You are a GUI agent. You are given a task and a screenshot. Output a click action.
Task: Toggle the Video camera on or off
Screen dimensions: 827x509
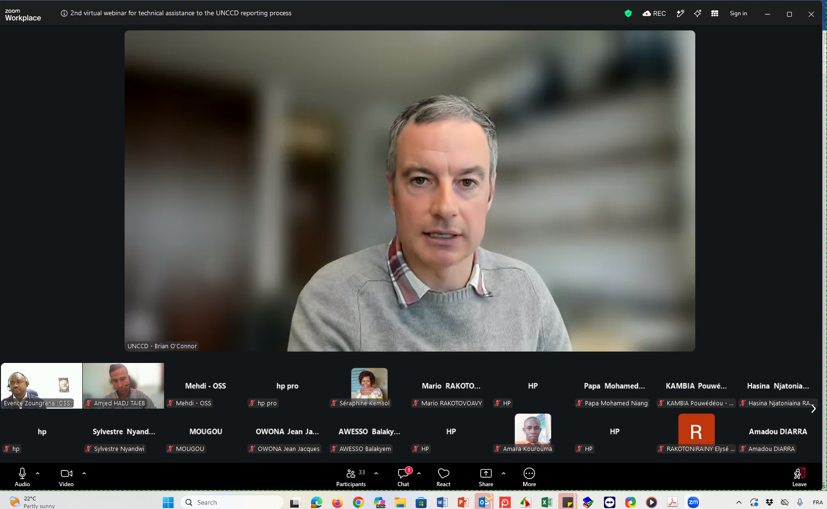tap(66, 477)
